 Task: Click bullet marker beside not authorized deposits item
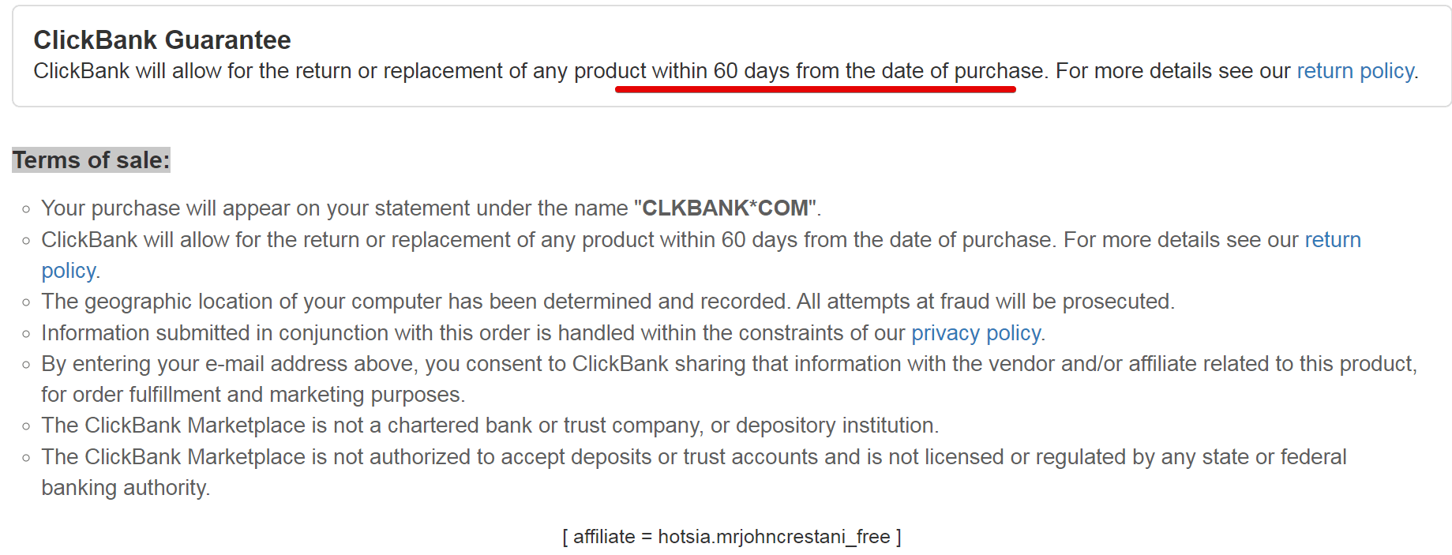(x=26, y=458)
